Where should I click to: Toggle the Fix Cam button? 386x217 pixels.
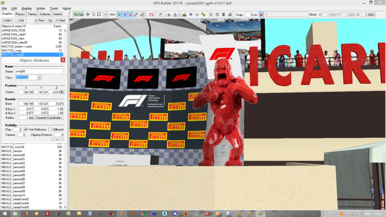79,14
